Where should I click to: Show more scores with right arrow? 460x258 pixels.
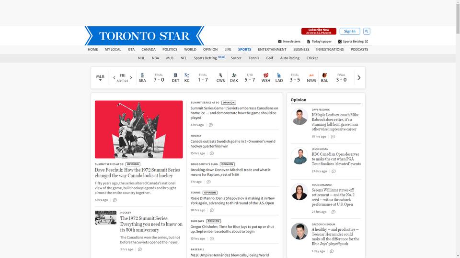coord(359,78)
